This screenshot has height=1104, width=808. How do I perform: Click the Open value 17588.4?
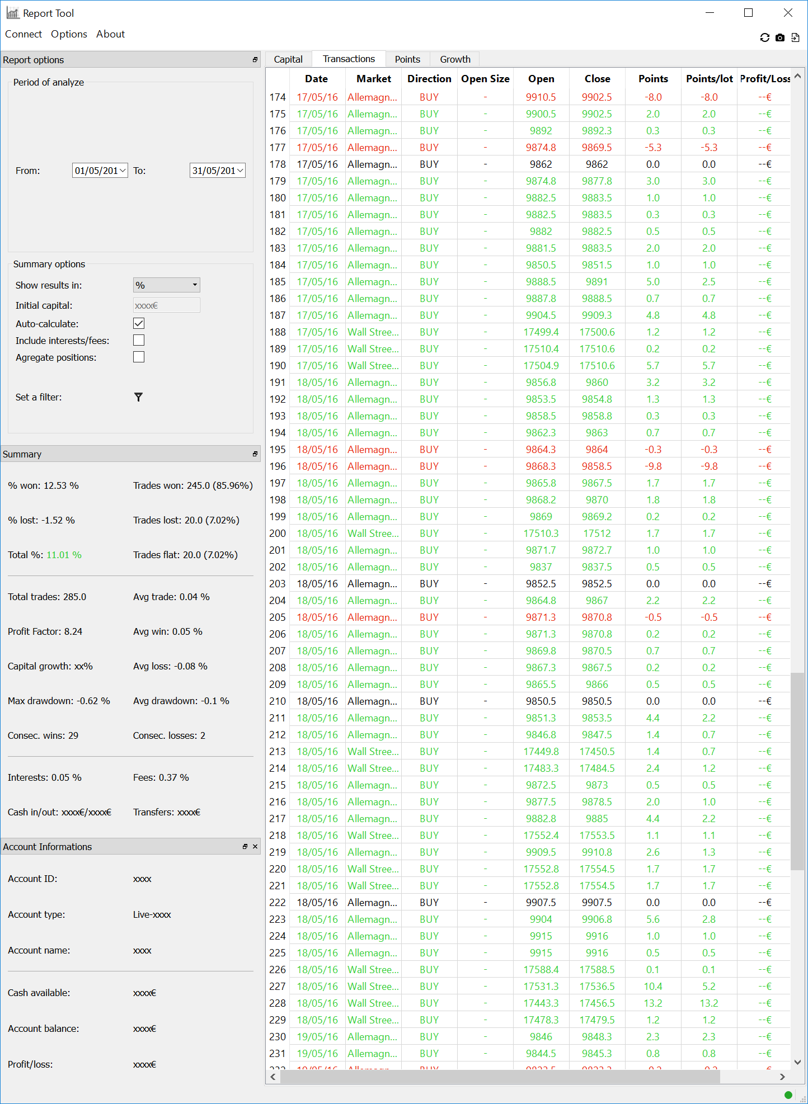click(541, 970)
